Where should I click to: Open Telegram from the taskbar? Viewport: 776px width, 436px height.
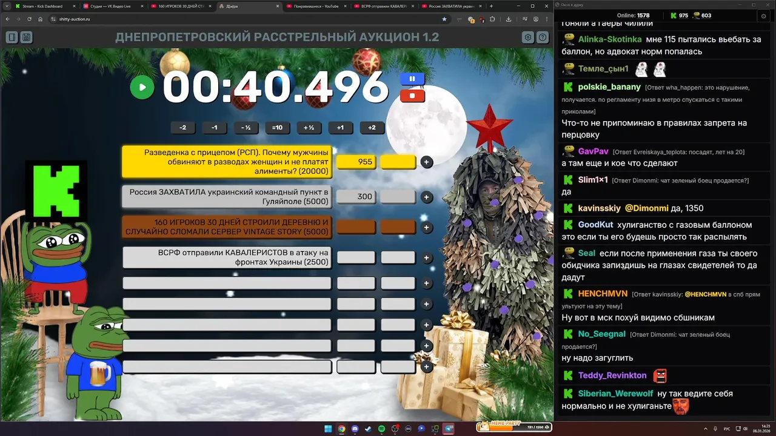(449, 429)
